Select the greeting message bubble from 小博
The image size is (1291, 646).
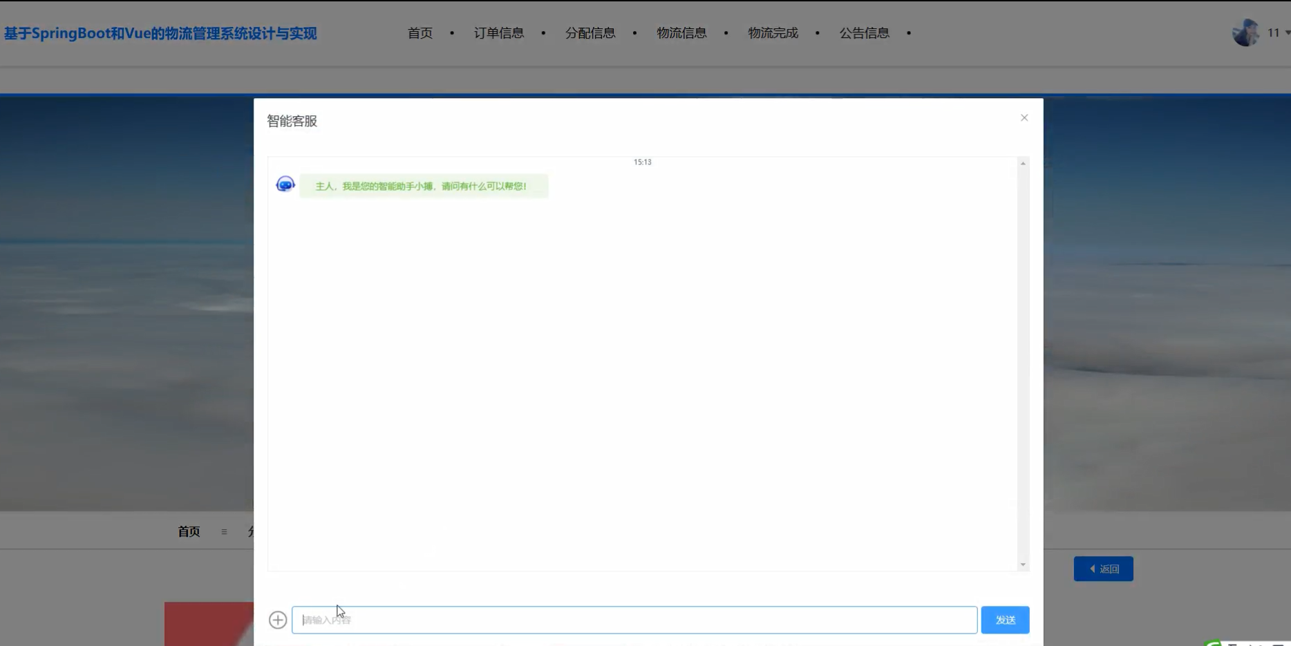point(424,186)
